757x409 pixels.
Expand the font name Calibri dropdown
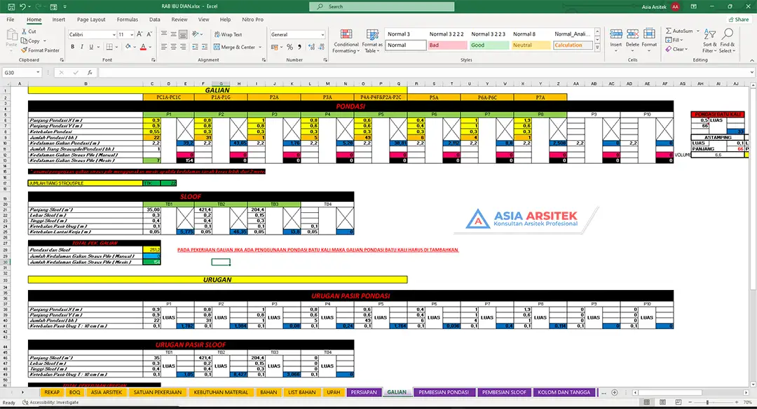point(114,34)
